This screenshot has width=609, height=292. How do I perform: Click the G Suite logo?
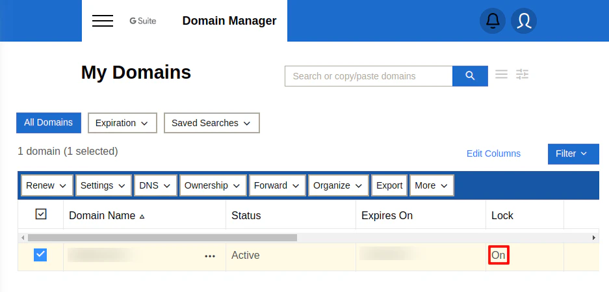pos(143,21)
